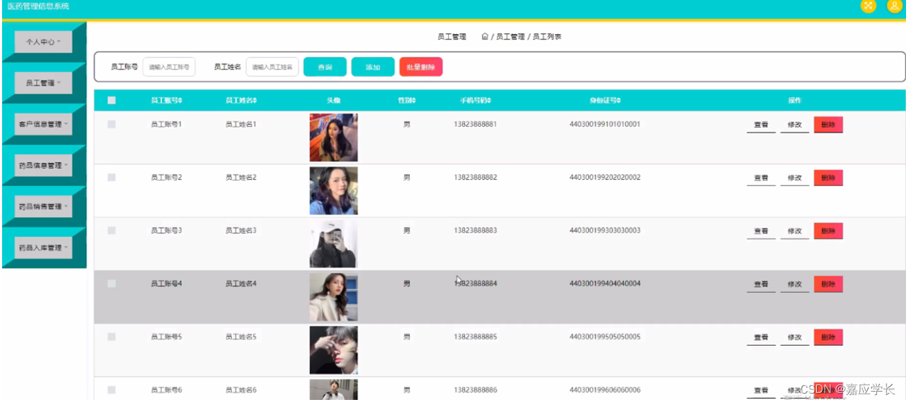Click the home icon in breadcrumb
The image size is (906, 402).
pos(485,37)
